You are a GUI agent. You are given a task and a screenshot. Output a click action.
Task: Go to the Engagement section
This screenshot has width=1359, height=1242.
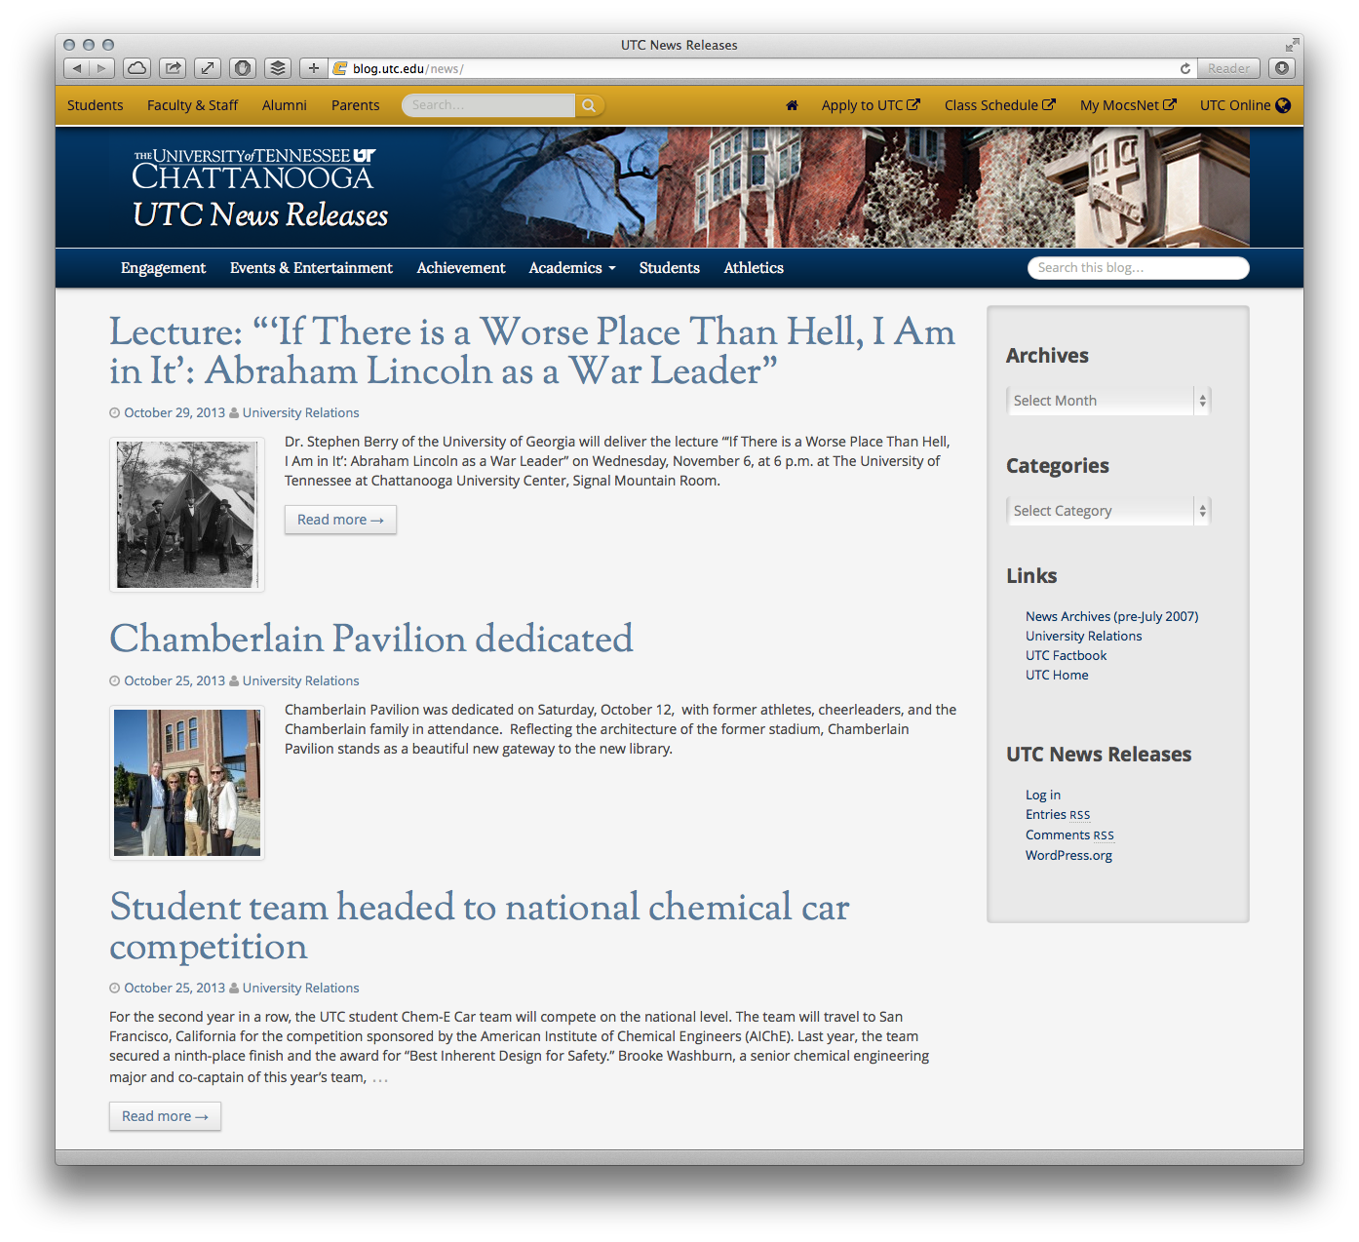click(163, 268)
